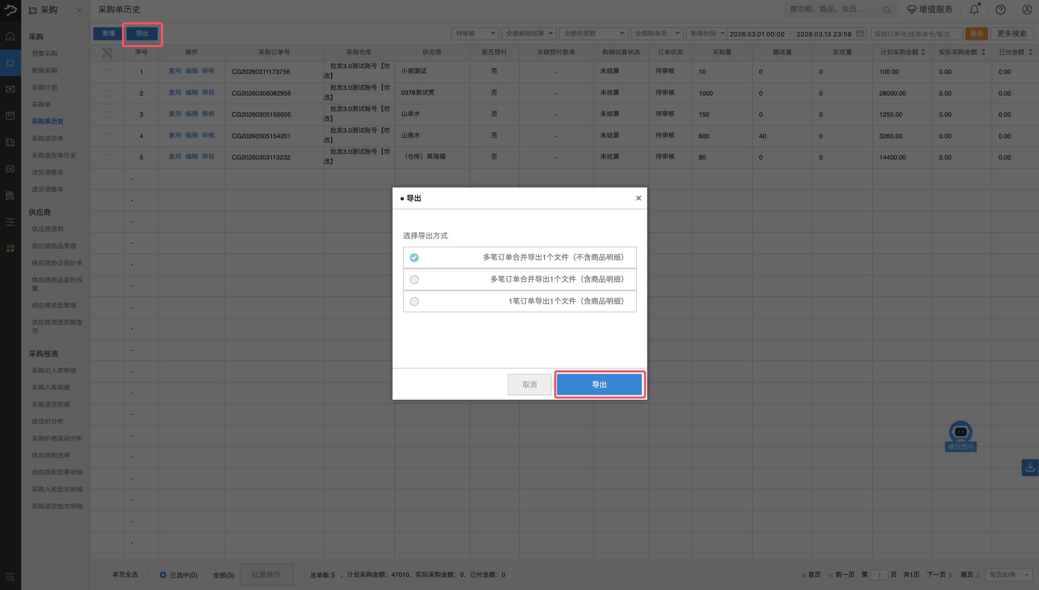The height and width of the screenshot is (590, 1039).
Task: Close the 导出 dialog with X
Action: coord(638,198)
